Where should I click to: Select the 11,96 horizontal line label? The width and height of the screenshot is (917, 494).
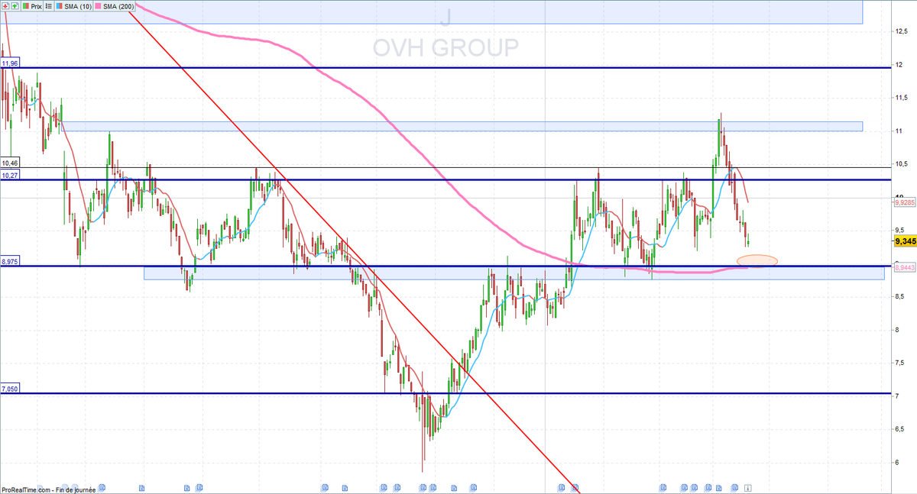tap(10, 63)
